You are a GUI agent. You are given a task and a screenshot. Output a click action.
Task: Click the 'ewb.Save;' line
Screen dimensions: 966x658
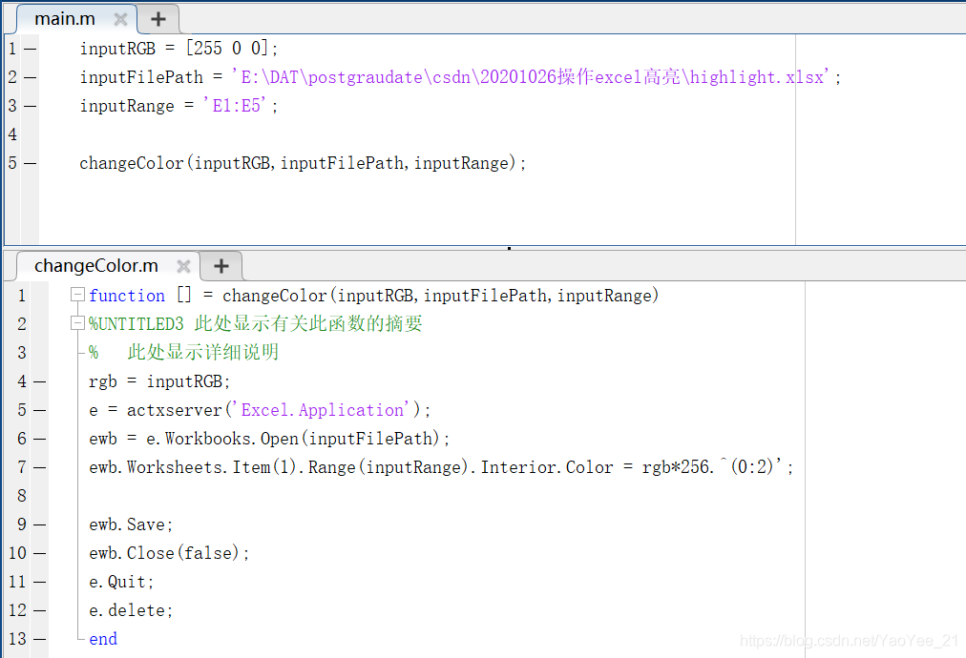pos(131,524)
